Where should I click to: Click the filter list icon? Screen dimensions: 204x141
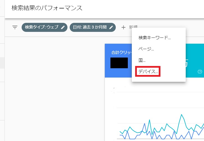[15, 27]
